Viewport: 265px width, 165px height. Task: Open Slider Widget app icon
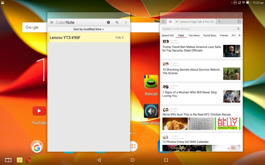tap(151, 111)
